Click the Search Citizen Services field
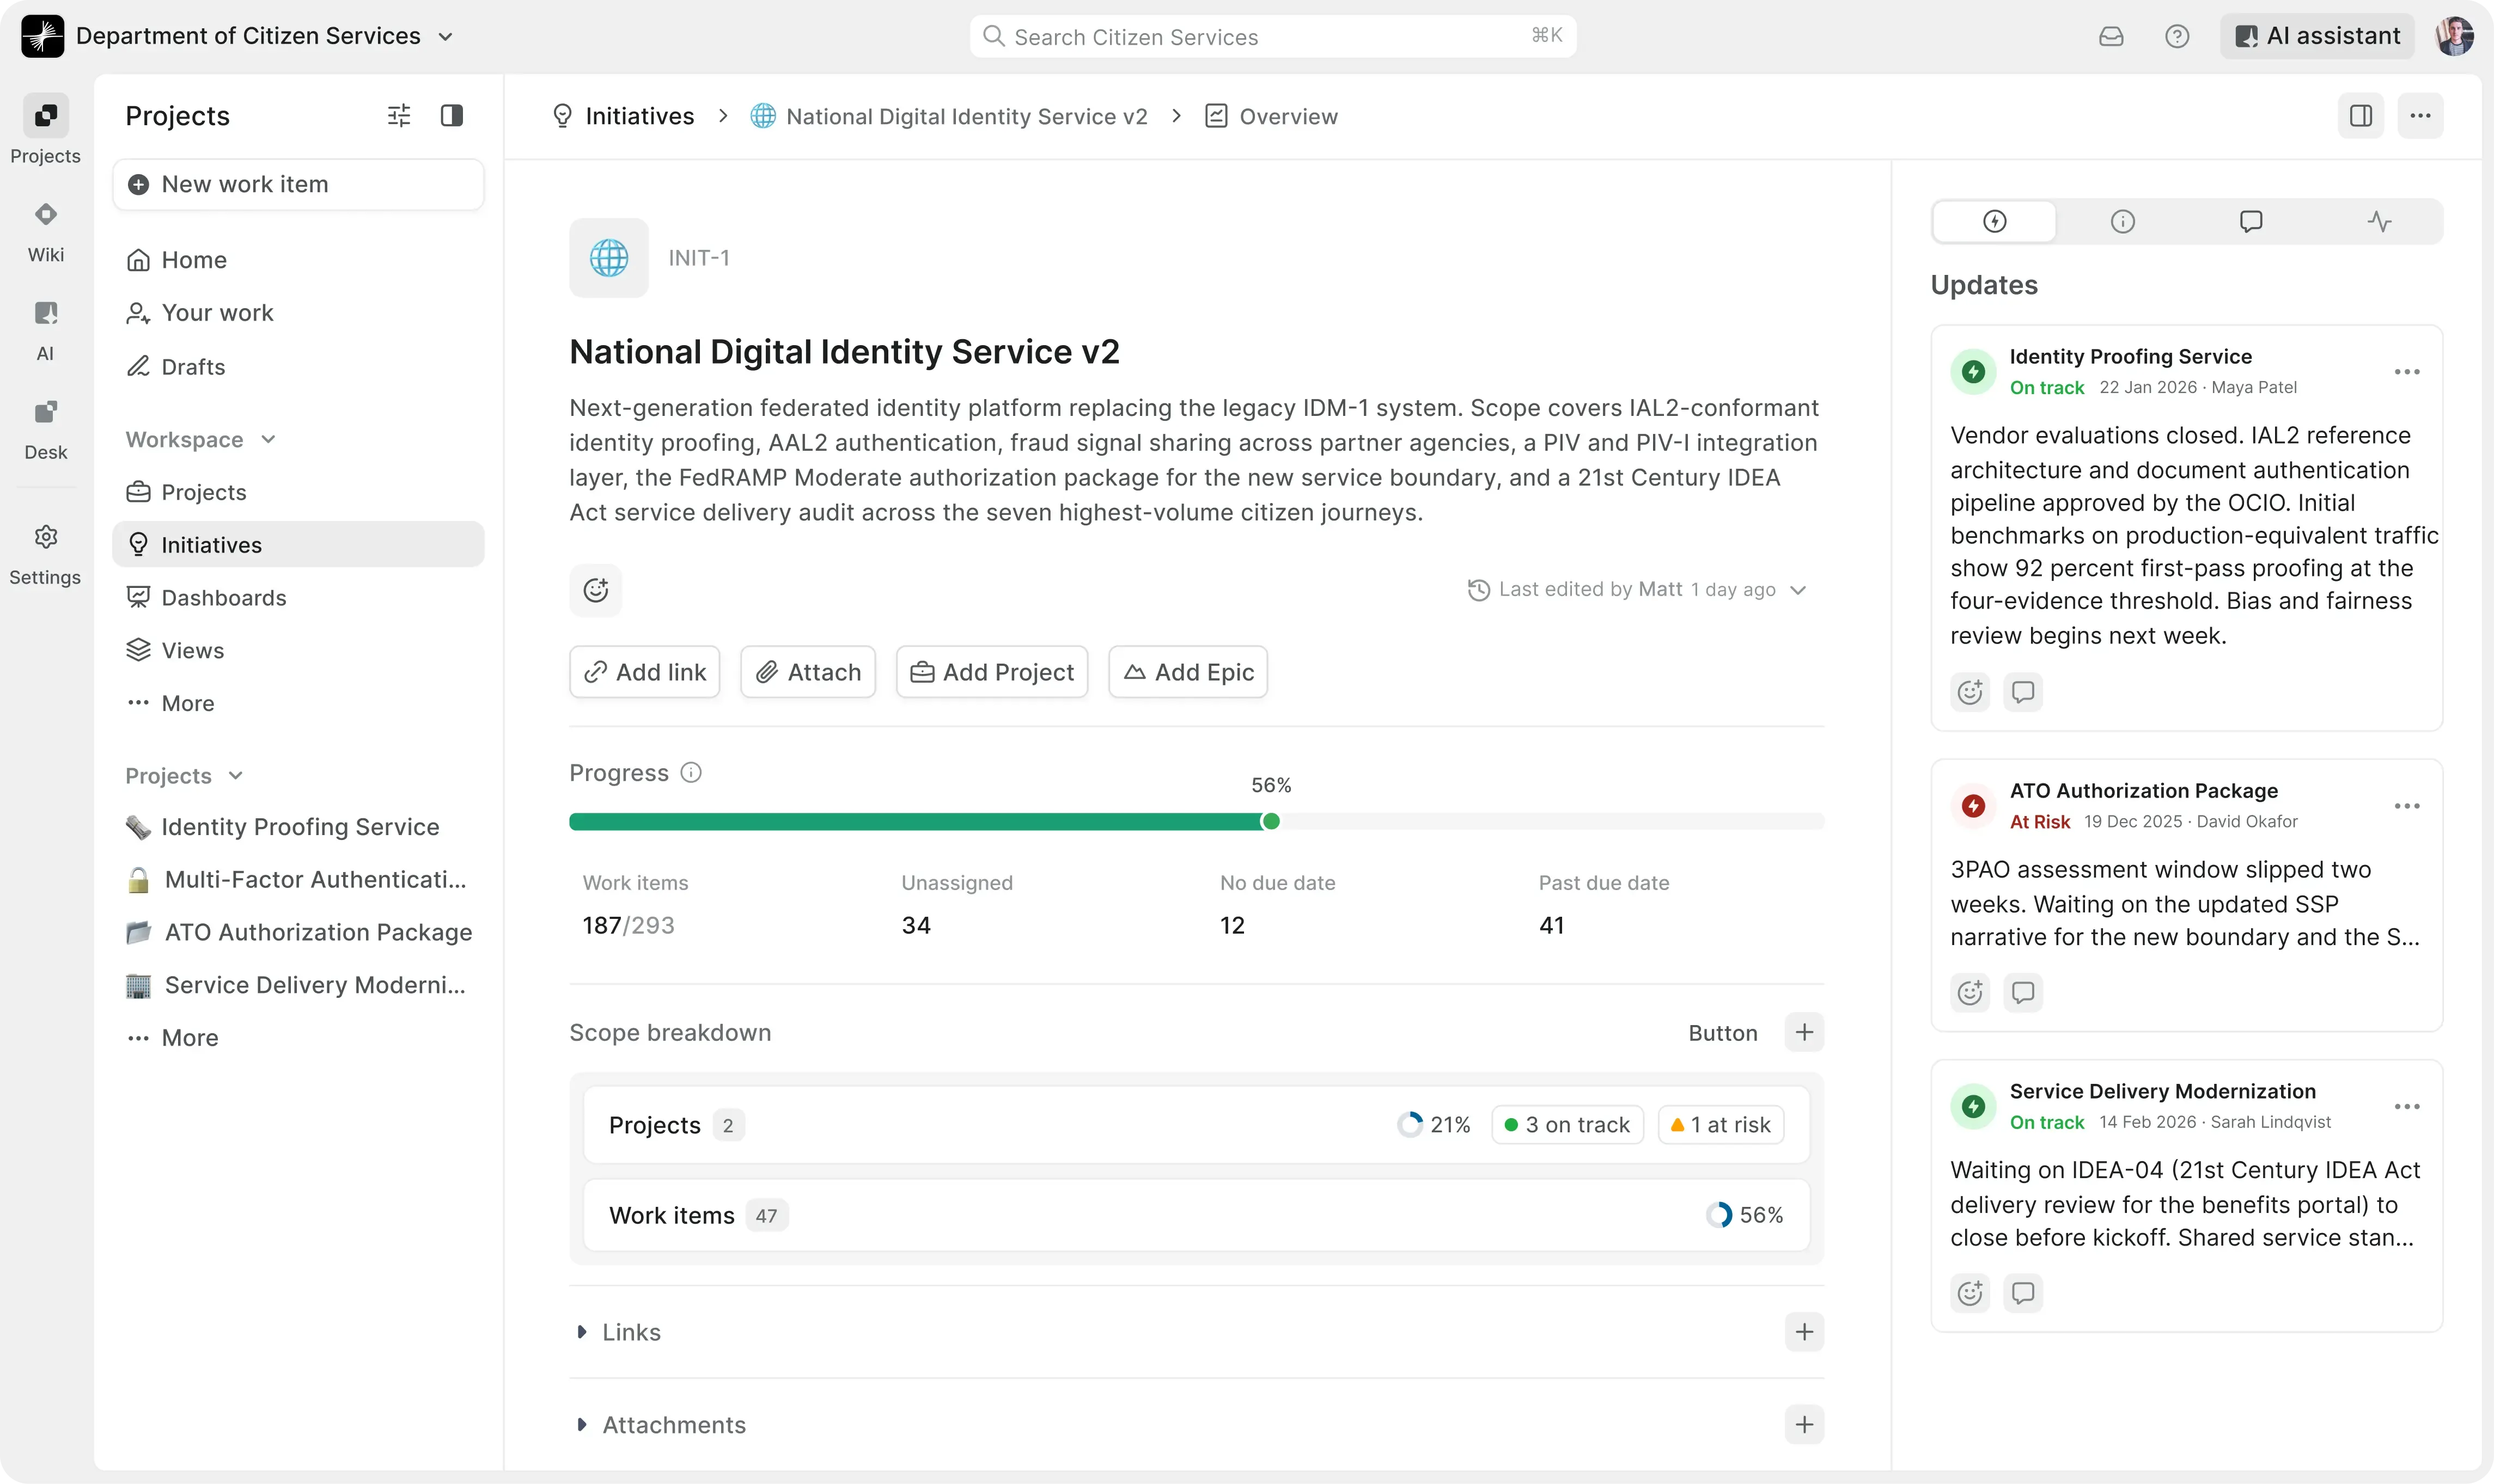The width and height of the screenshot is (2494, 1484). (1272, 36)
